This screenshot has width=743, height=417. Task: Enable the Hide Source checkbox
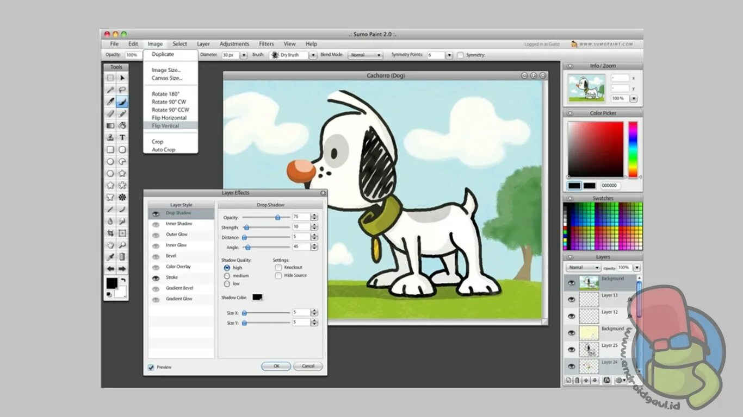click(x=278, y=276)
